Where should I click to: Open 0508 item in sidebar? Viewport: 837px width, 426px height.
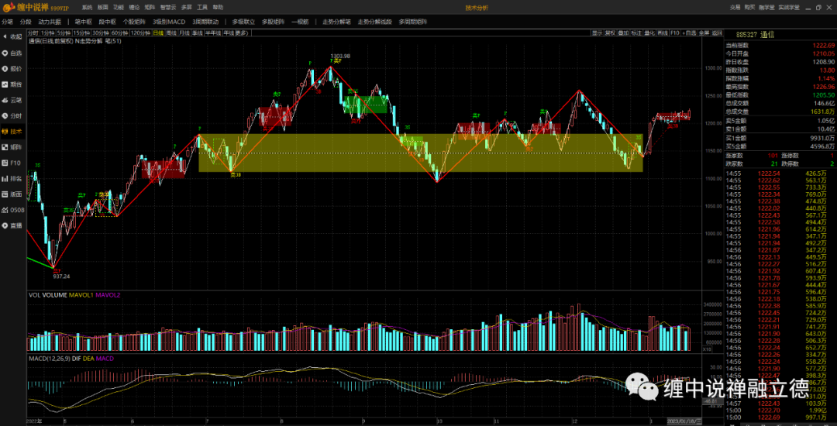tap(13, 210)
